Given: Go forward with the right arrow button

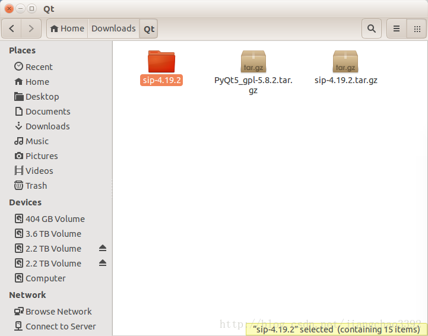Looking at the screenshot, I should (31, 28).
